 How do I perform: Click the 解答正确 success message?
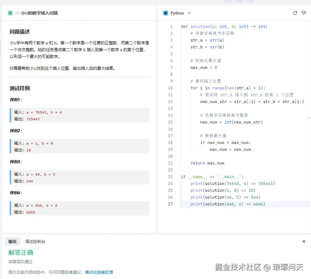(20, 253)
